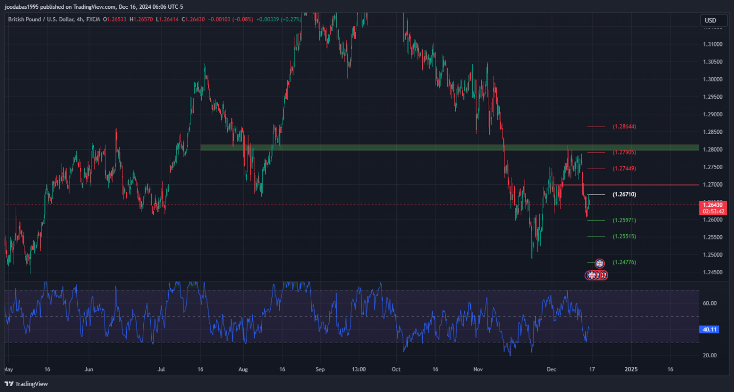Click the green level label (1.25971)

tap(624, 220)
